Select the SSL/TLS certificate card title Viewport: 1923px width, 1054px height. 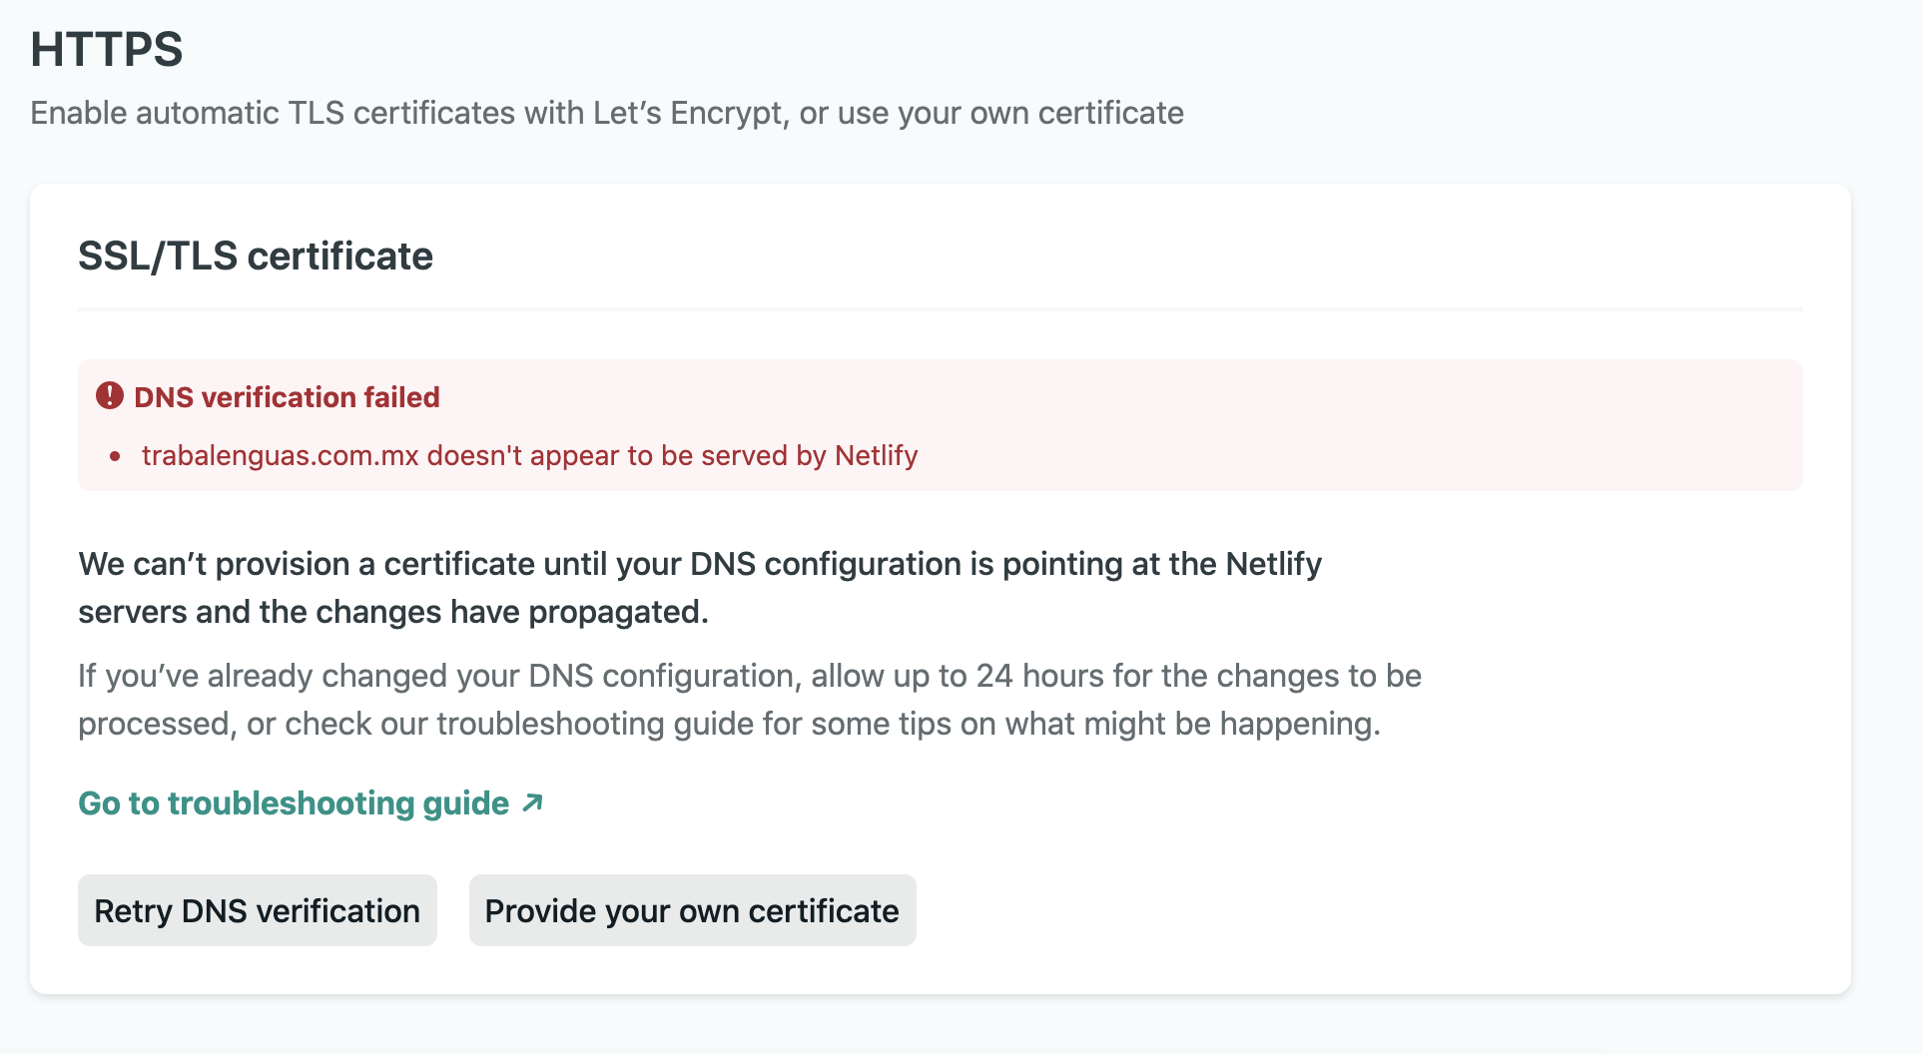tap(256, 257)
